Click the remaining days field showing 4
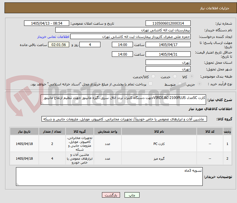The image size is (237, 203). pos(90,45)
